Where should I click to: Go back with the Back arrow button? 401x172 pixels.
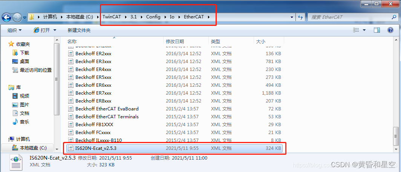[7, 17]
